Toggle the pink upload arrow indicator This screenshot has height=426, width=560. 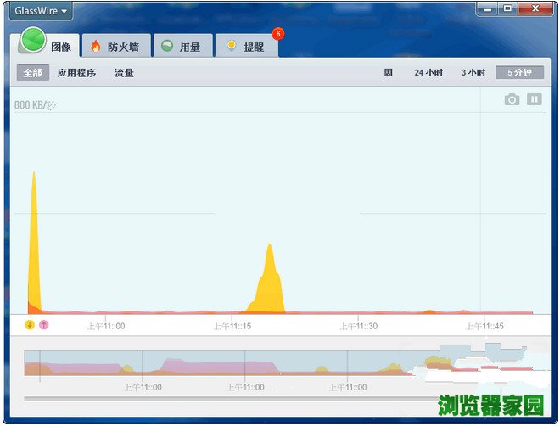44,324
